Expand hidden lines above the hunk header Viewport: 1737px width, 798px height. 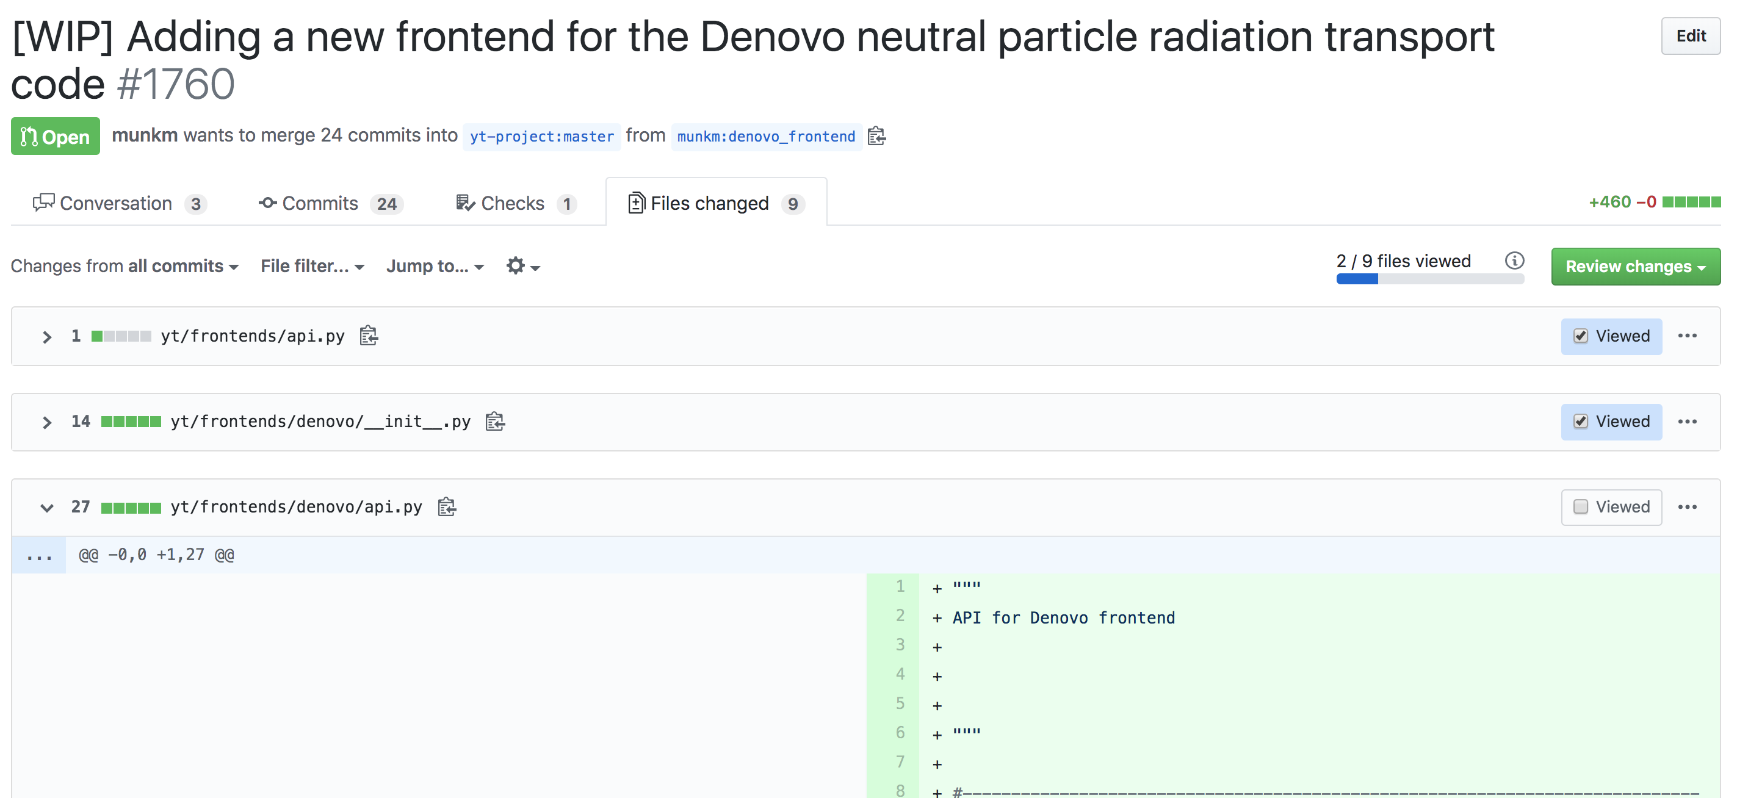coord(39,555)
